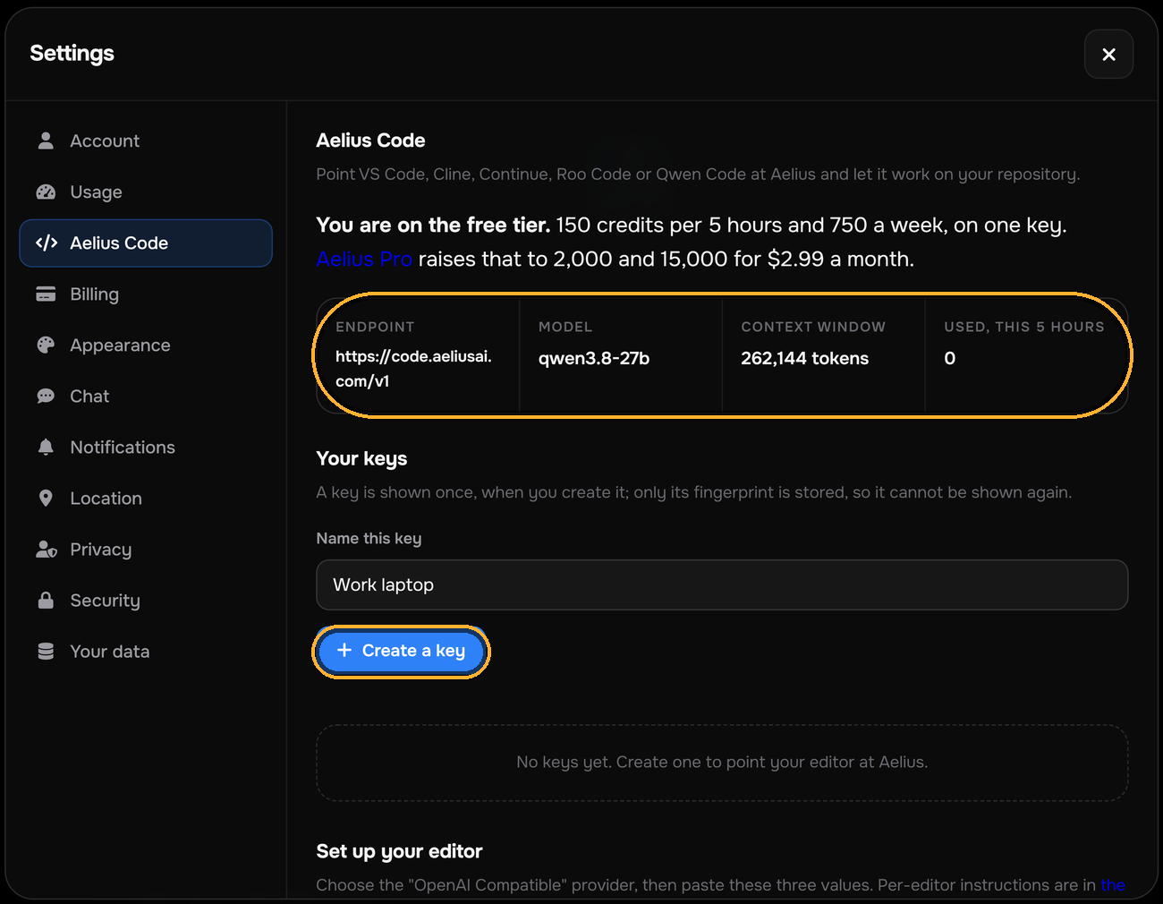This screenshot has width=1163, height=904.
Task: Click the Notifications bell icon
Action: [46, 447]
